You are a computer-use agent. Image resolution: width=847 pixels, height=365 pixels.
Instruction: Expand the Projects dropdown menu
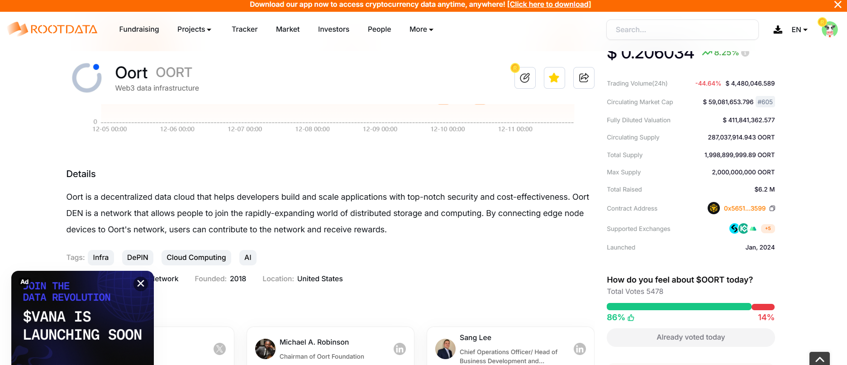194,29
